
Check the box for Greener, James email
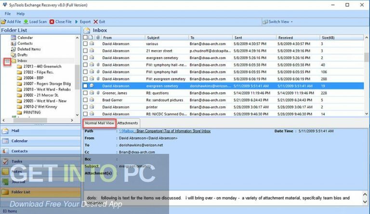tap(85, 93)
